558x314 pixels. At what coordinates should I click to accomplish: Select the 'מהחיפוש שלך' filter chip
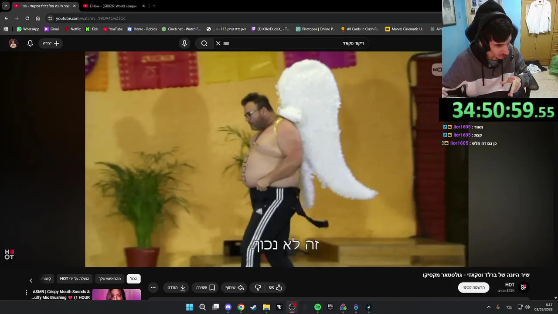[109, 279]
